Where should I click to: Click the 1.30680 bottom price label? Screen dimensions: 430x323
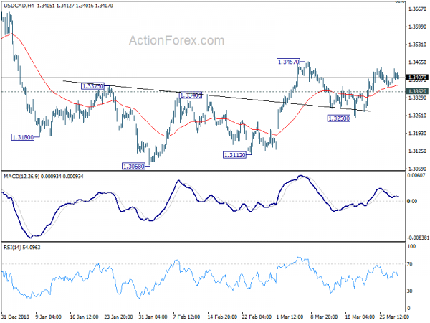point(133,167)
